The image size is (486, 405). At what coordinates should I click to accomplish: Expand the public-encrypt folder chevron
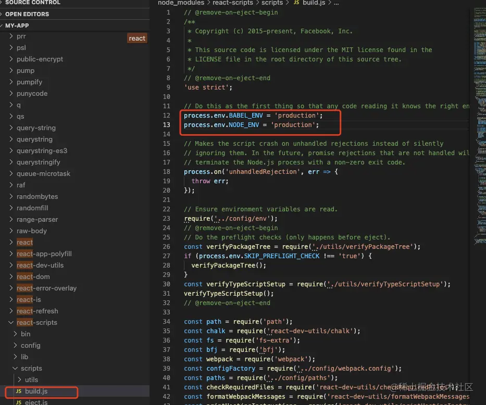(x=11, y=59)
